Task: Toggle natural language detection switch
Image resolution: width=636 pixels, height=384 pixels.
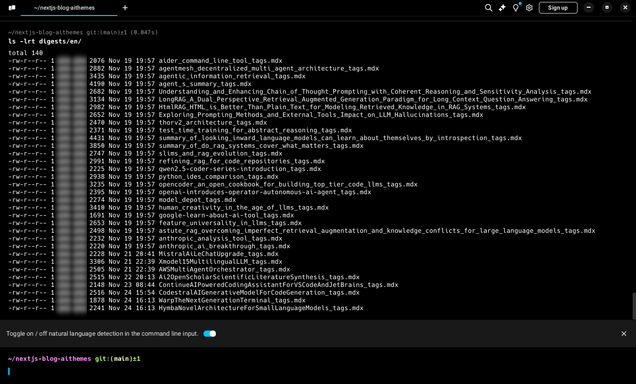Action: [x=210, y=334]
